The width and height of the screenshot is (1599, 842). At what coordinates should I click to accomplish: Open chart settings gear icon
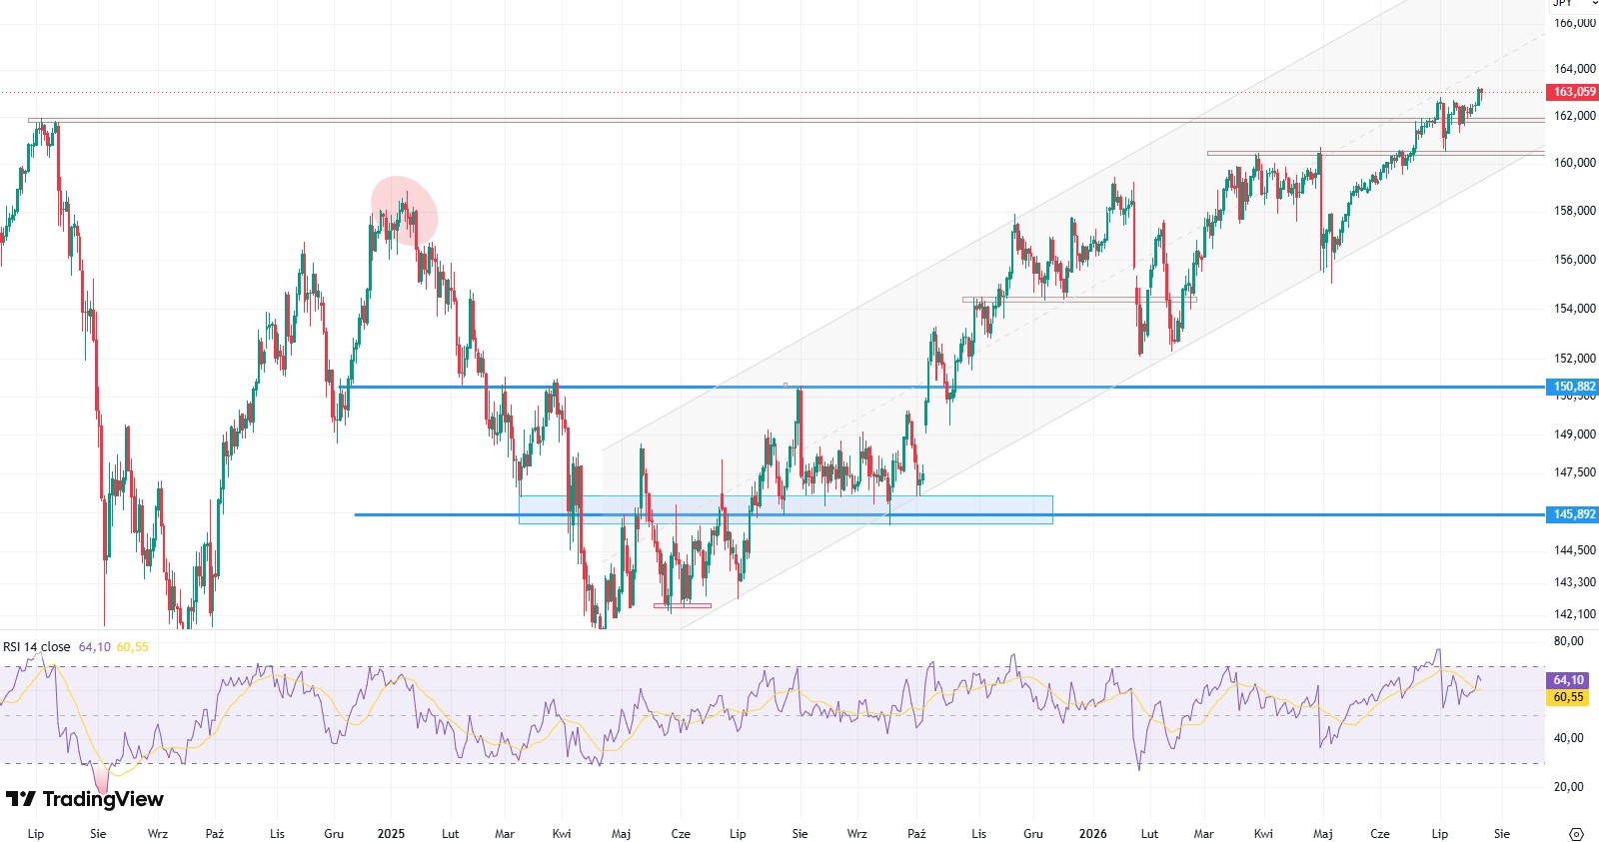pyautogui.click(x=1576, y=834)
